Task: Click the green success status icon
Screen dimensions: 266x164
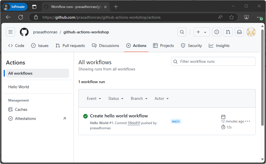Action: tap(85, 116)
